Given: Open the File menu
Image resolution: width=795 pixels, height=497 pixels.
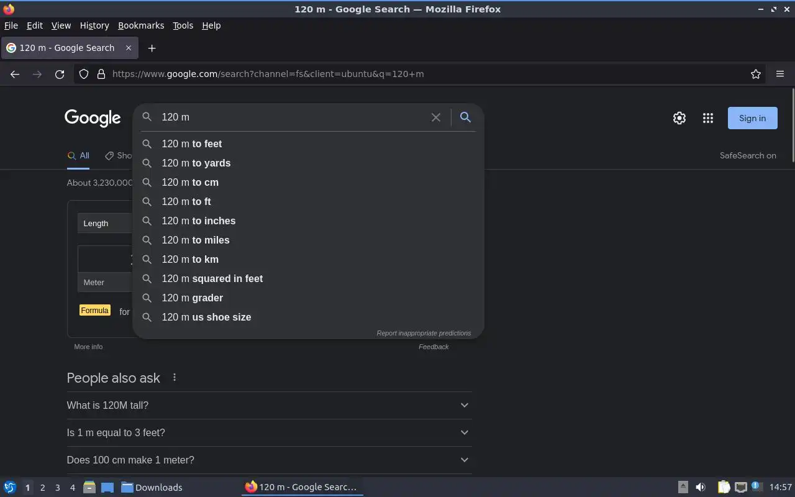Looking at the screenshot, I should (11, 25).
